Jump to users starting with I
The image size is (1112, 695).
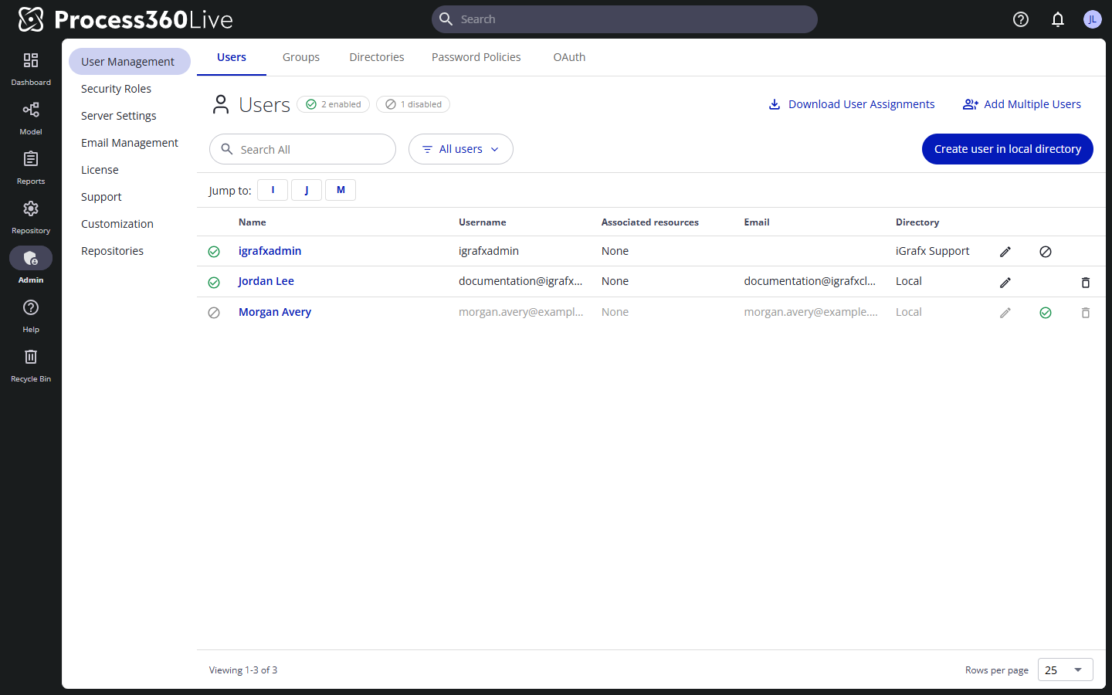[x=273, y=190]
